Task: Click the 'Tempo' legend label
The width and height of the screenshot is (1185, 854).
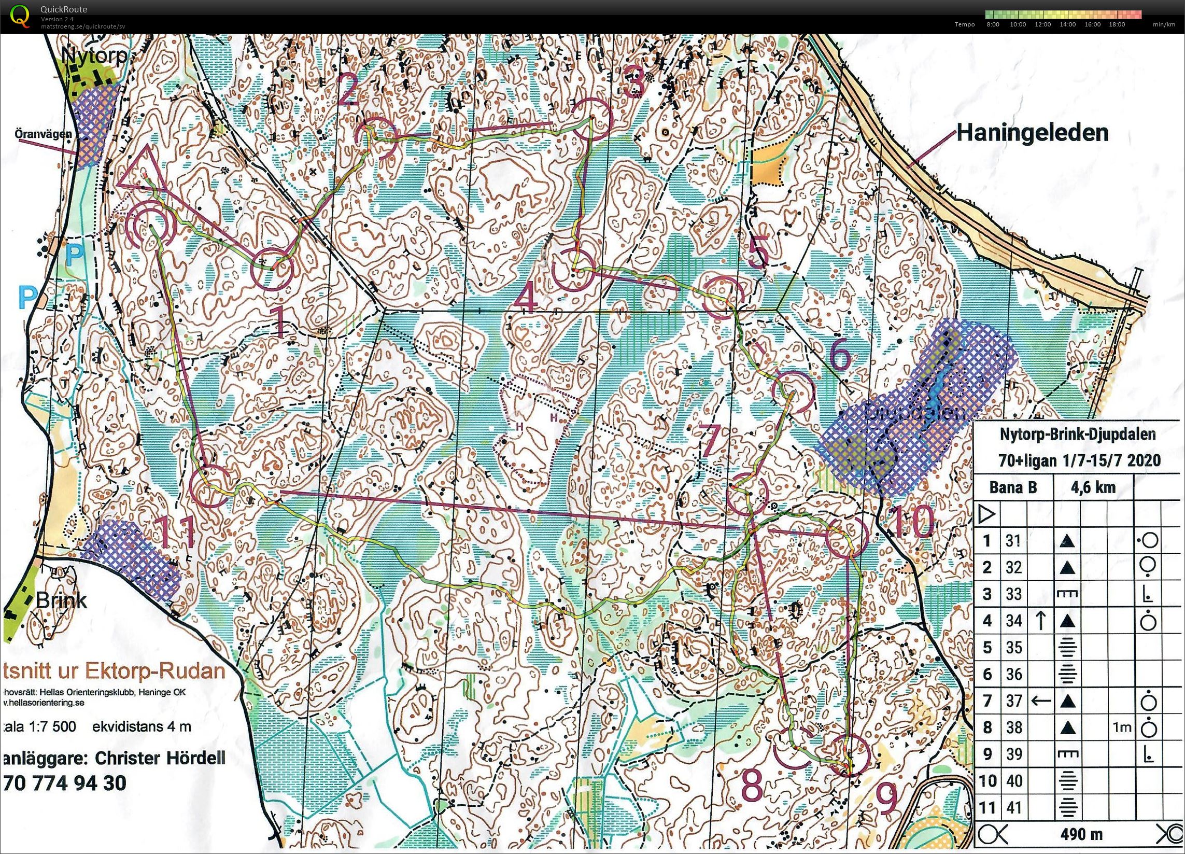Action: point(965,24)
